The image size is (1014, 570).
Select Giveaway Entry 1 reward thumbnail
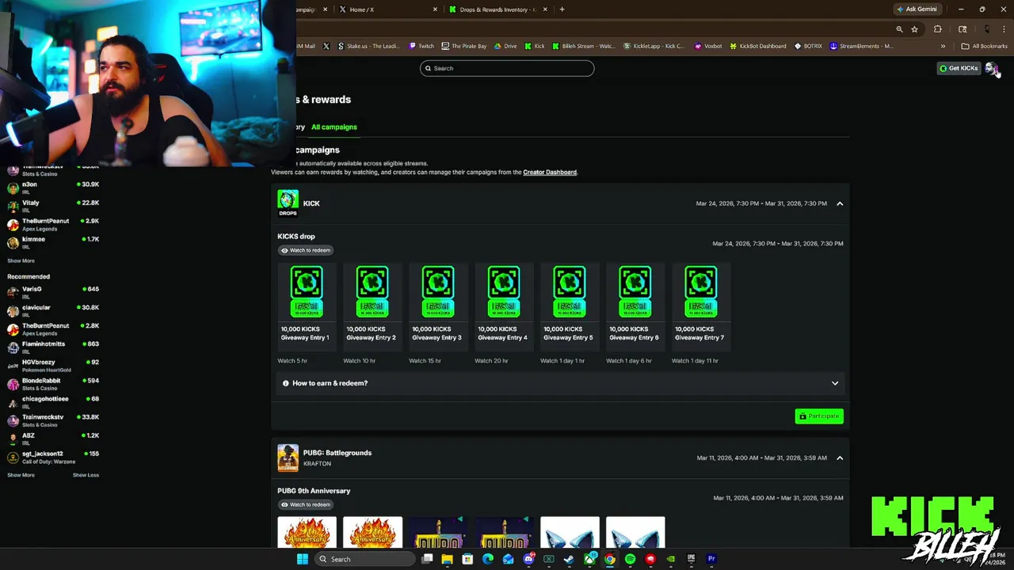pyautogui.click(x=307, y=291)
